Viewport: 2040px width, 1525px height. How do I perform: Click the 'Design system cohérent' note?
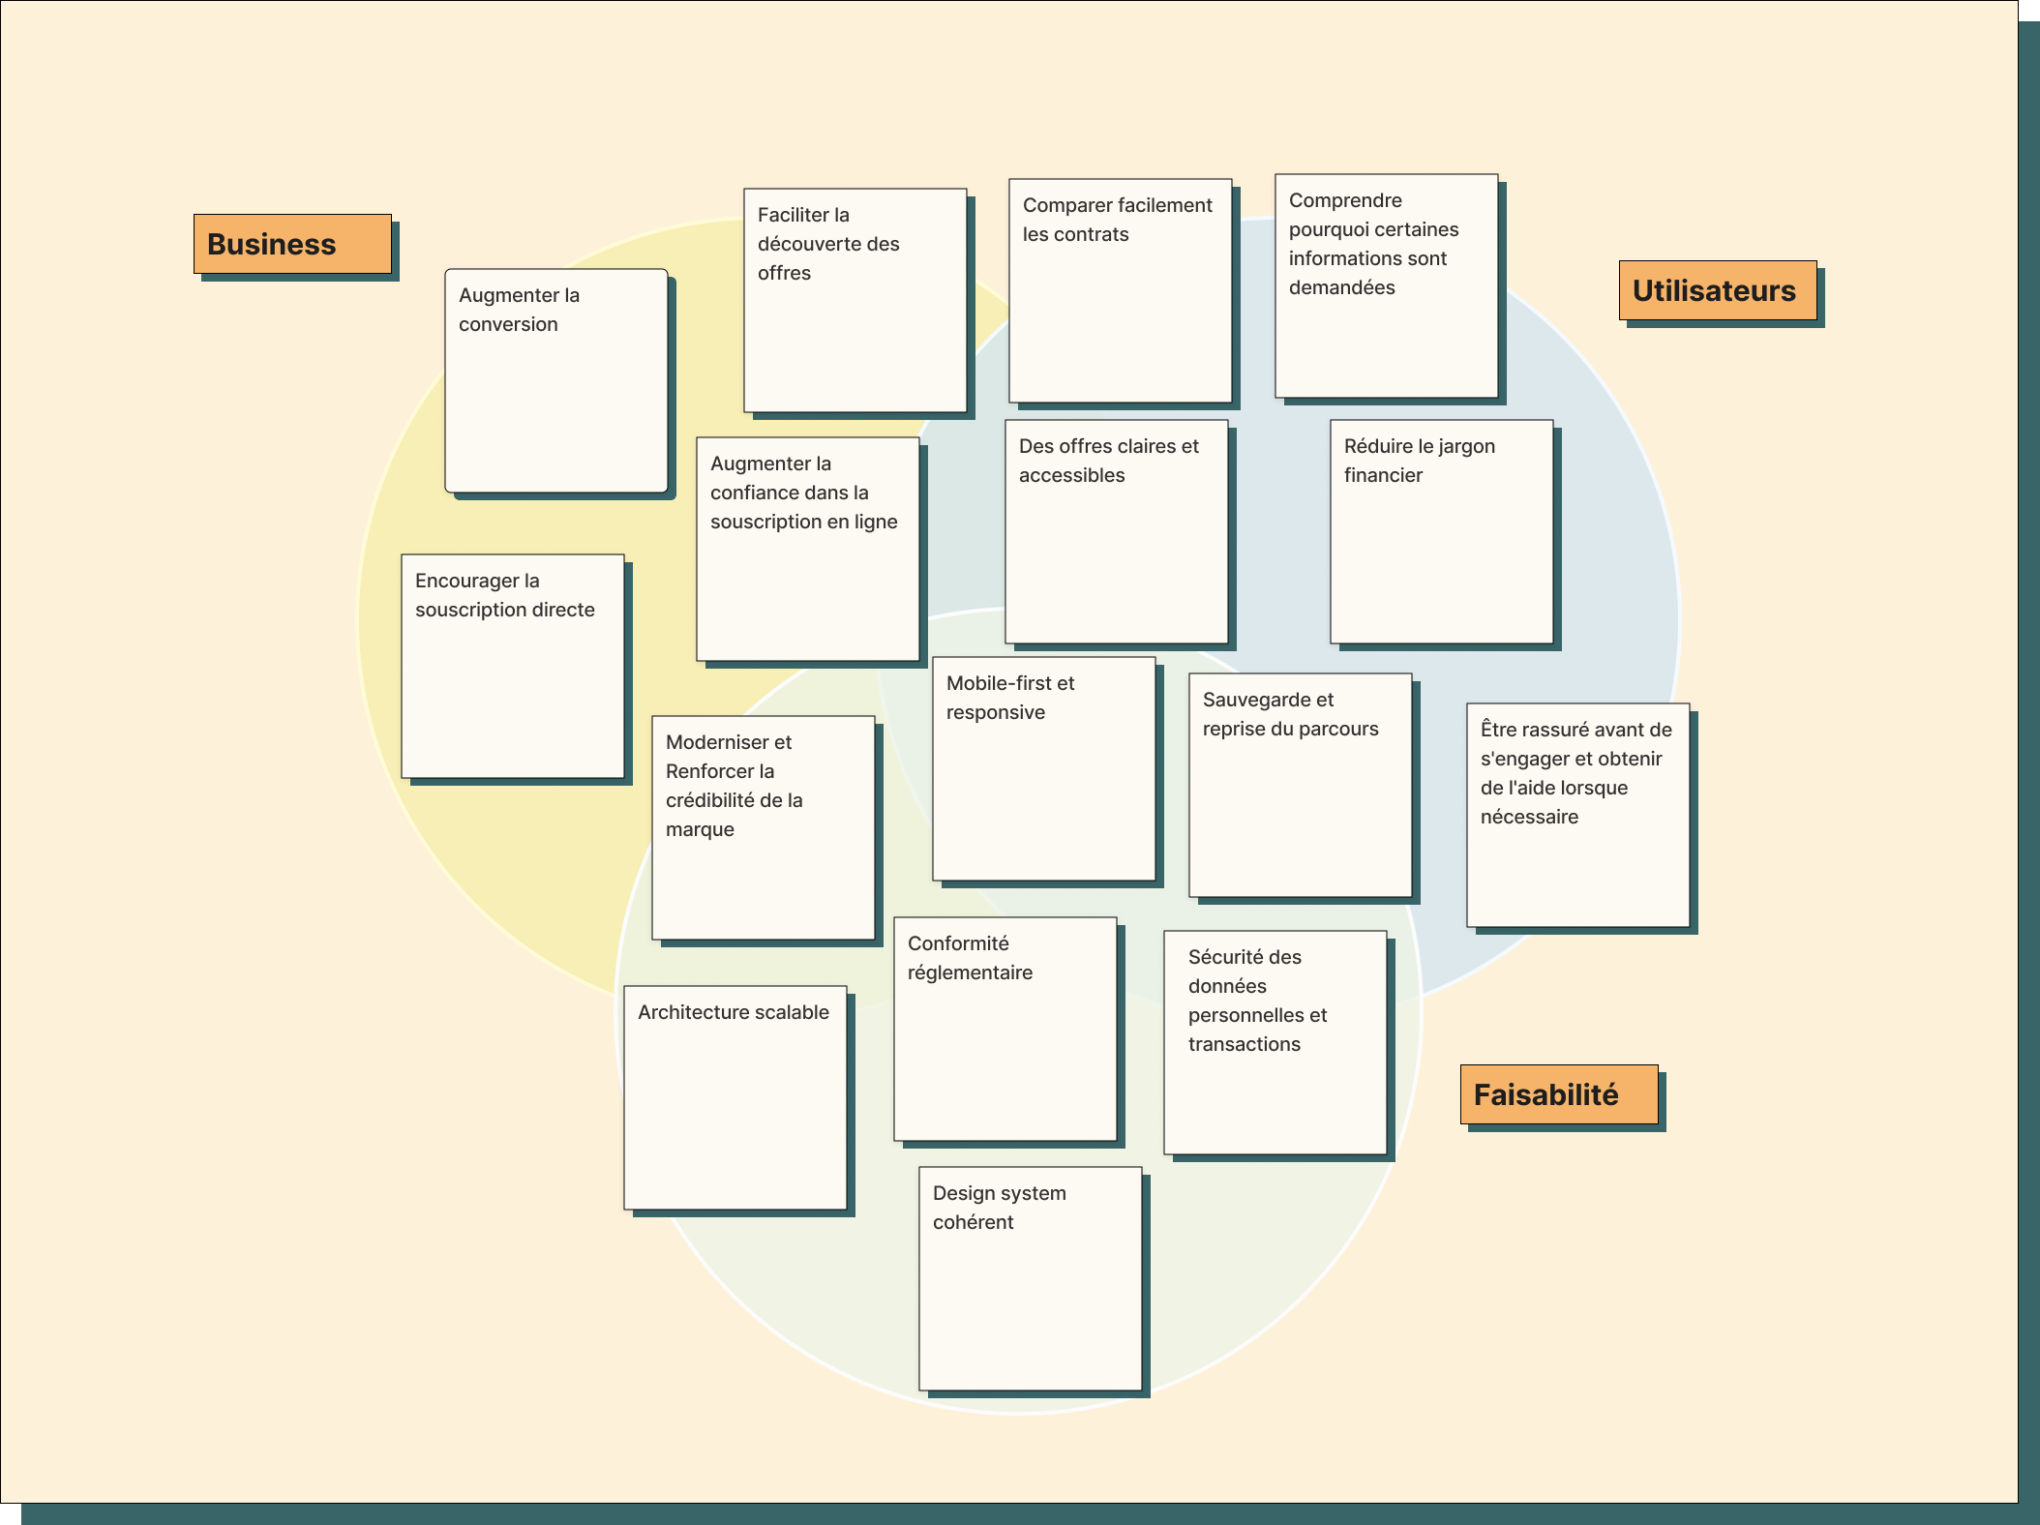[x=1031, y=1278]
